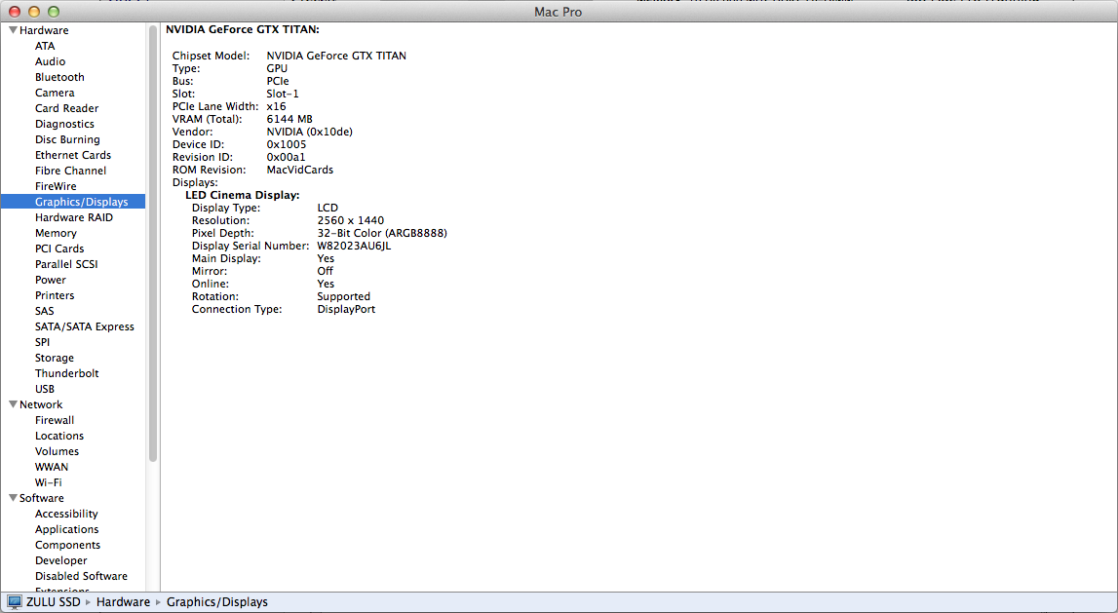This screenshot has height=613, width=1118.
Task: Open Applications software list
Action: click(67, 529)
